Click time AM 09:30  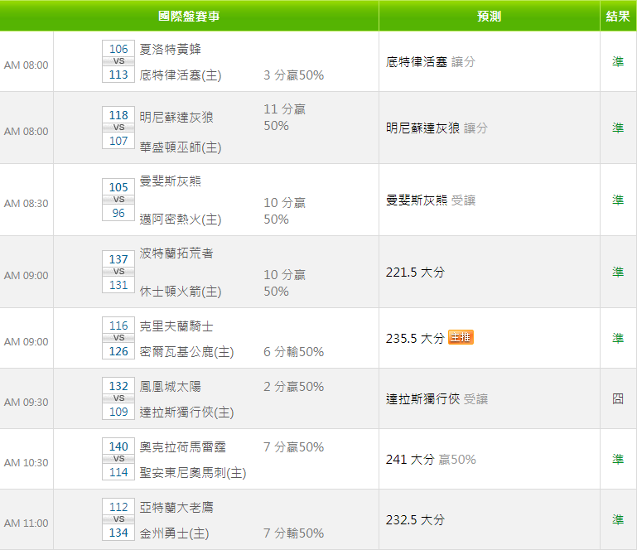point(26,402)
